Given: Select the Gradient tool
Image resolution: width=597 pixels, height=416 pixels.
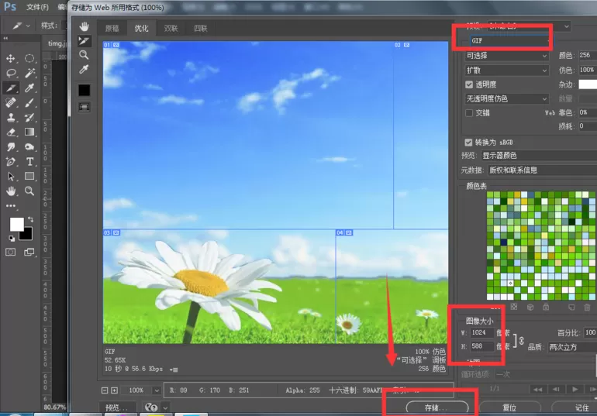Looking at the screenshot, I should (x=29, y=132).
